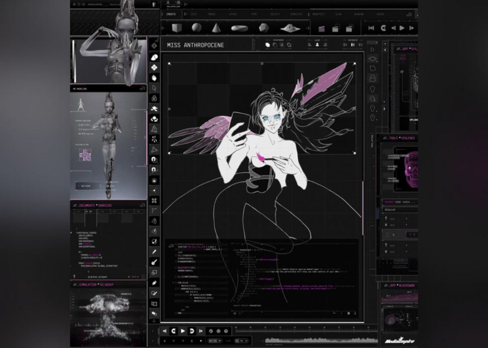Open the TYPE menu
This screenshot has width=488, height=348.
(x=254, y=14)
